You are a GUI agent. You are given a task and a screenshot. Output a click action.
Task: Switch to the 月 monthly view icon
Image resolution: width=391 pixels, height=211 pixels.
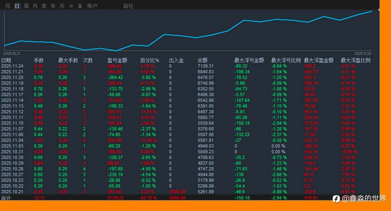[35, 5]
